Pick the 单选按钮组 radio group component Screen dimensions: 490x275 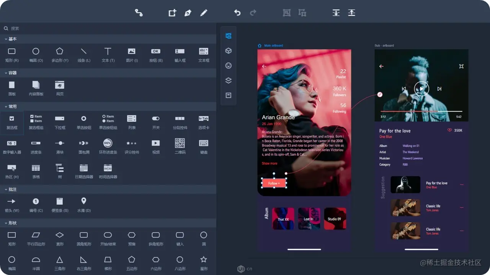(x=108, y=122)
